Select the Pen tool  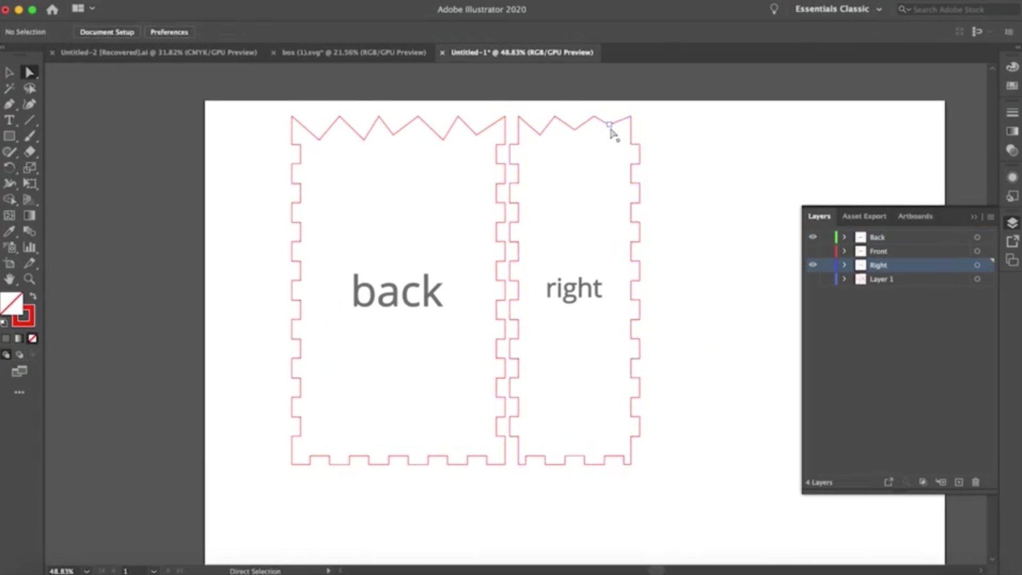(9, 104)
